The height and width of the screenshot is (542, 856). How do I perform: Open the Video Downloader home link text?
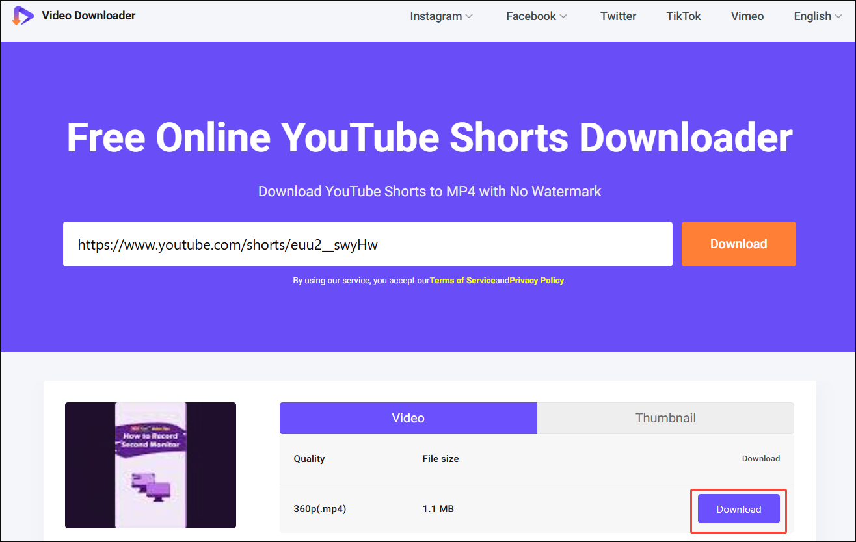click(x=88, y=16)
